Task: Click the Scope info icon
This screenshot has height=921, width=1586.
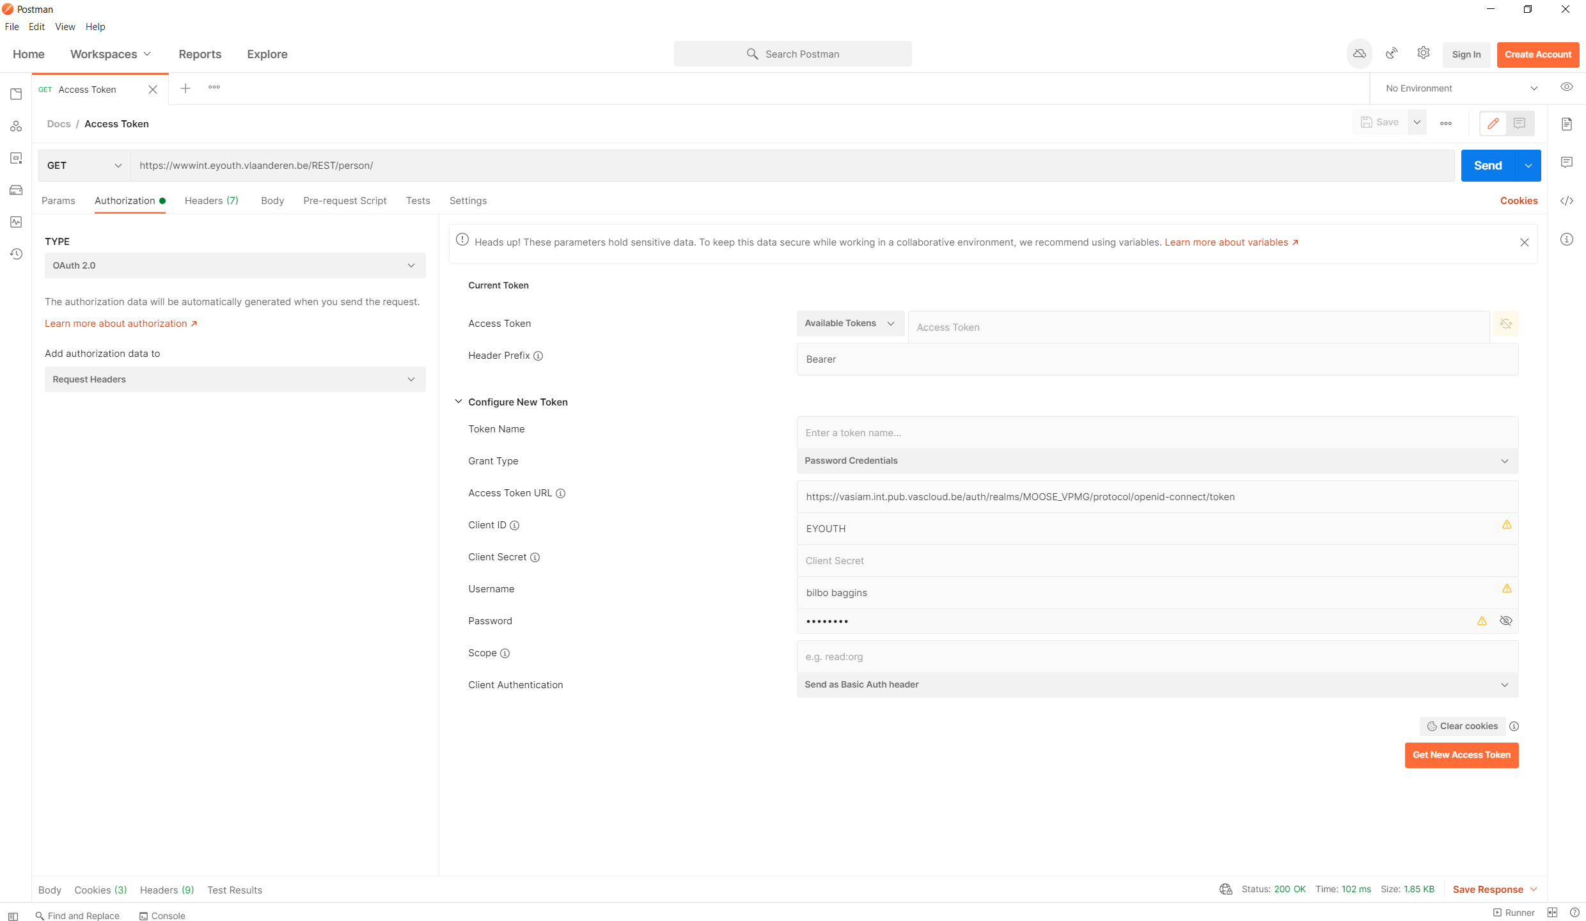Action: click(x=505, y=654)
